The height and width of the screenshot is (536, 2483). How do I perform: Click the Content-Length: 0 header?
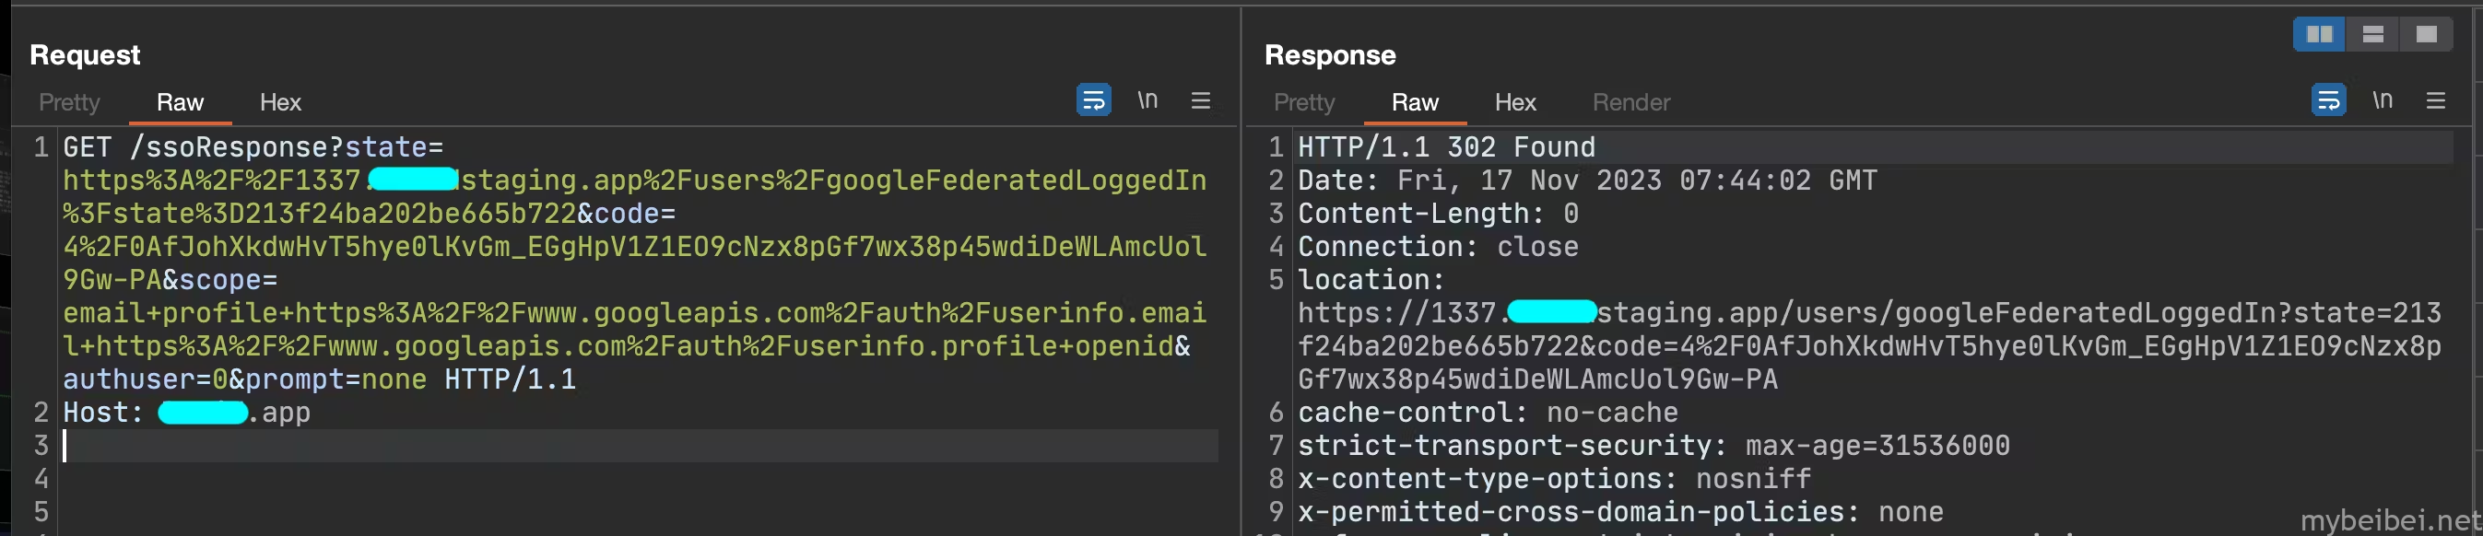coord(1438,214)
